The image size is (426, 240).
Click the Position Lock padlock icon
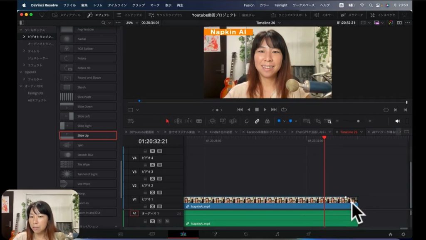point(267,121)
